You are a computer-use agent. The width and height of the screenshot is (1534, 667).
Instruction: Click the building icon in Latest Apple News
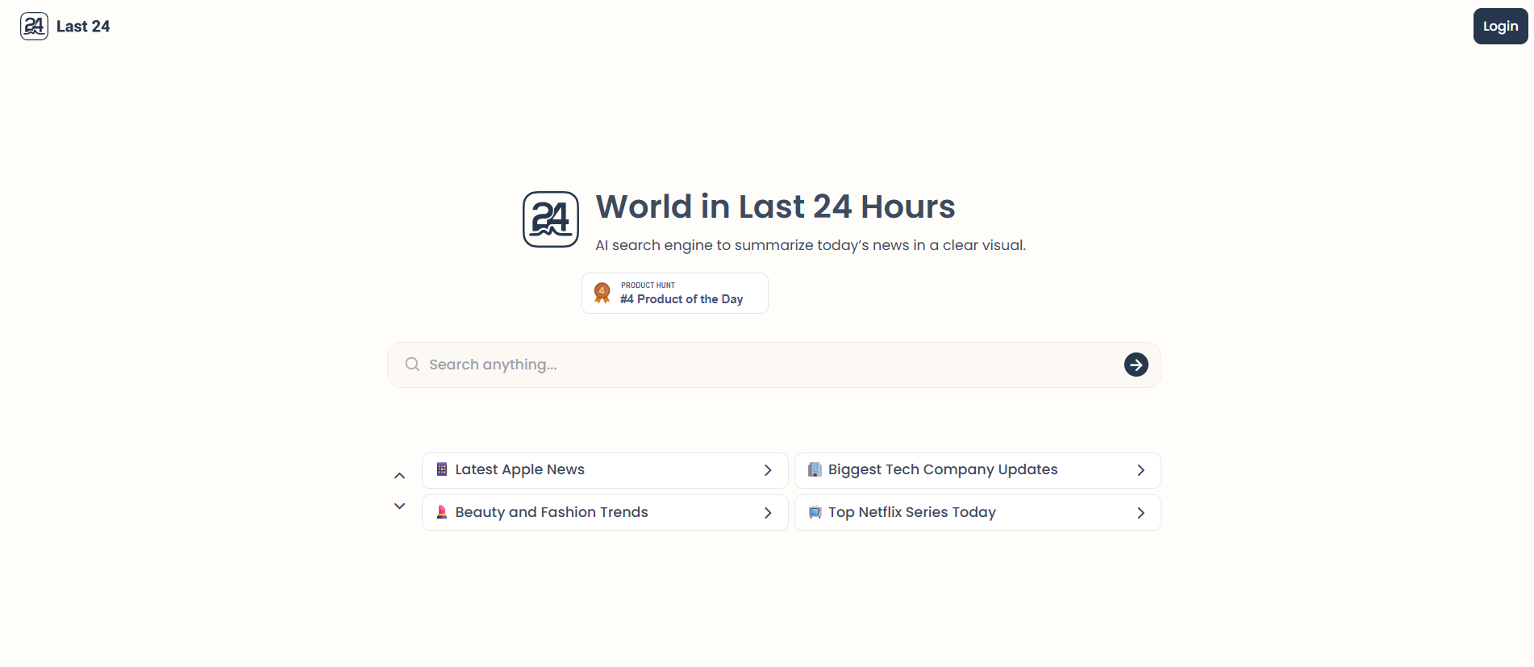pos(442,469)
